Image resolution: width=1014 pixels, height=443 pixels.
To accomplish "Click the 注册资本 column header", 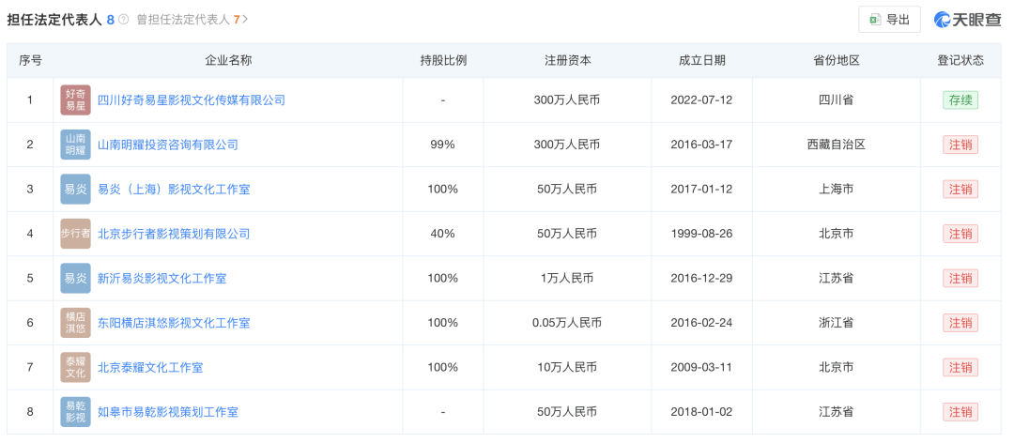I will coord(568,60).
